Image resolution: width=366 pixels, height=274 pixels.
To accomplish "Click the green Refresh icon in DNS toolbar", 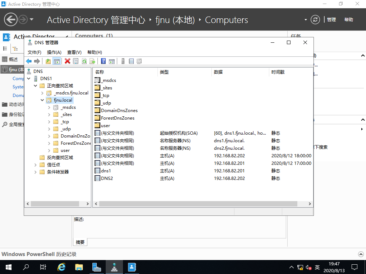I will [84, 61].
